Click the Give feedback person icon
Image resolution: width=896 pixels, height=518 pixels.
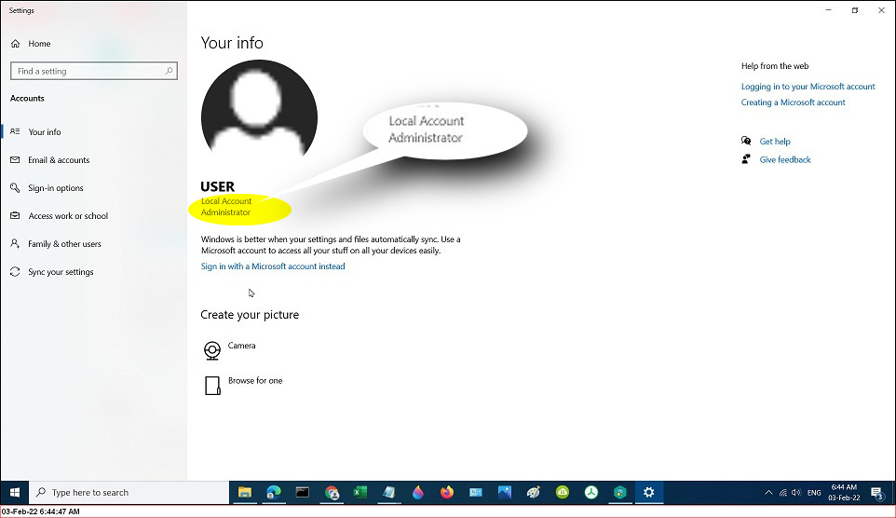pyautogui.click(x=746, y=159)
